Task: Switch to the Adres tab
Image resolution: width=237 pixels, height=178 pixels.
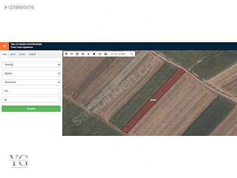Action: [13, 54]
